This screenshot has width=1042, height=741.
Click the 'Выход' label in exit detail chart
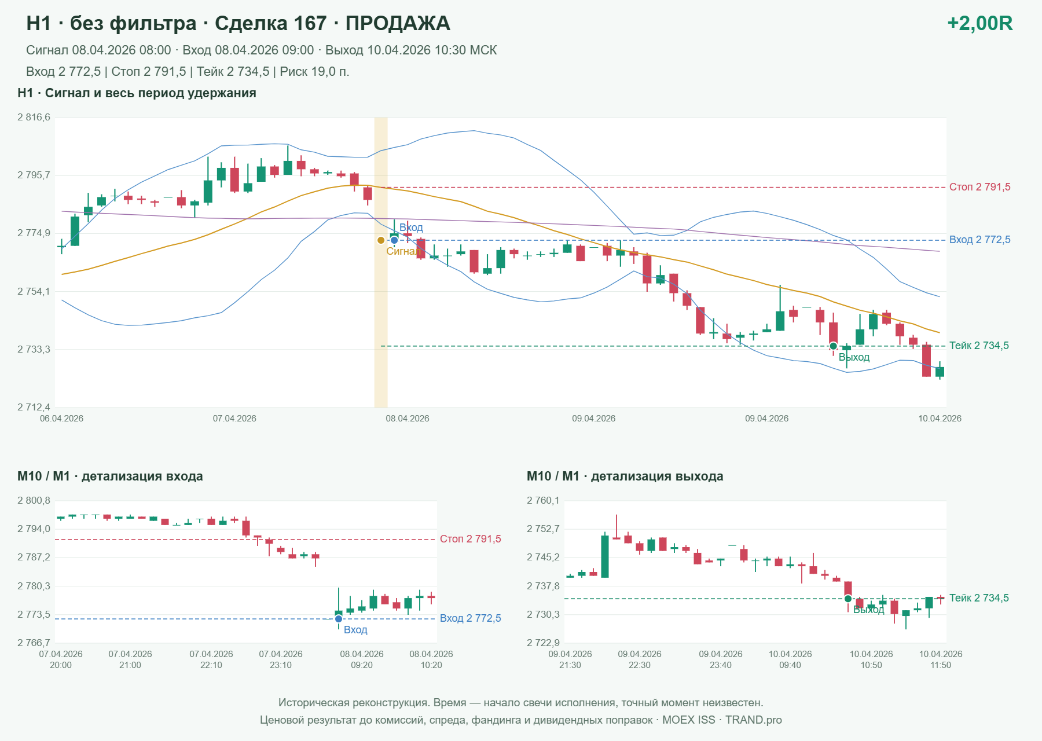pos(869,610)
